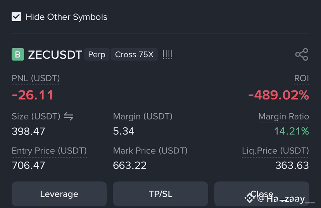Tap the Cross 75X margin mode tag
This screenshot has height=208, width=321.
tap(134, 55)
